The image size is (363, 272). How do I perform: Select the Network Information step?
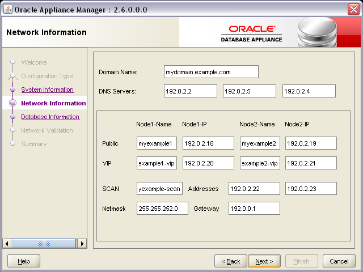(53, 103)
